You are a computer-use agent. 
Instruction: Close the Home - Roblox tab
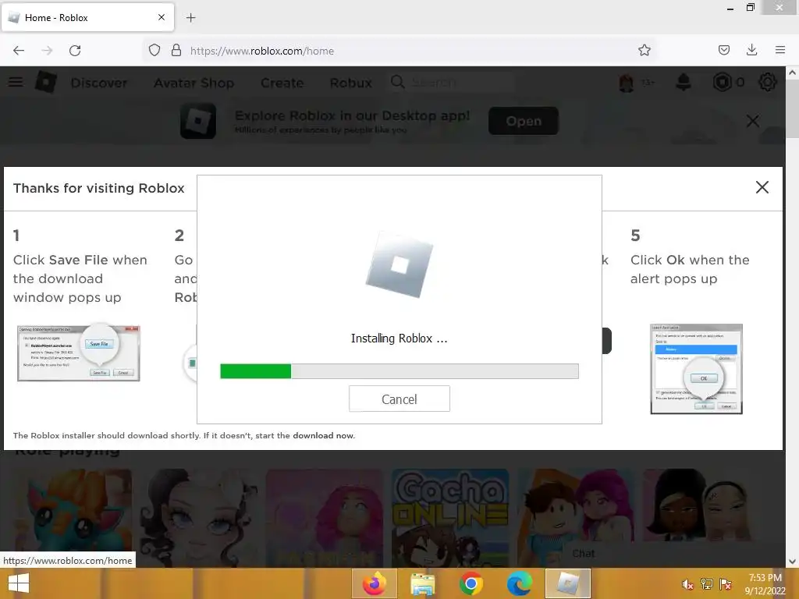click(162, 17)
